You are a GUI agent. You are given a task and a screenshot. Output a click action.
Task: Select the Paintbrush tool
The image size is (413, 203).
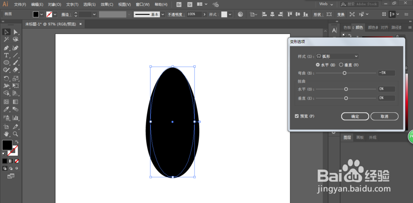16,62
